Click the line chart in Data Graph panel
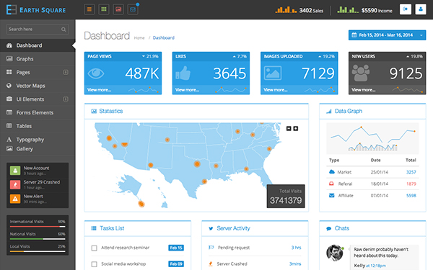The height and width of the screenshot is (270, 433). 372,138
